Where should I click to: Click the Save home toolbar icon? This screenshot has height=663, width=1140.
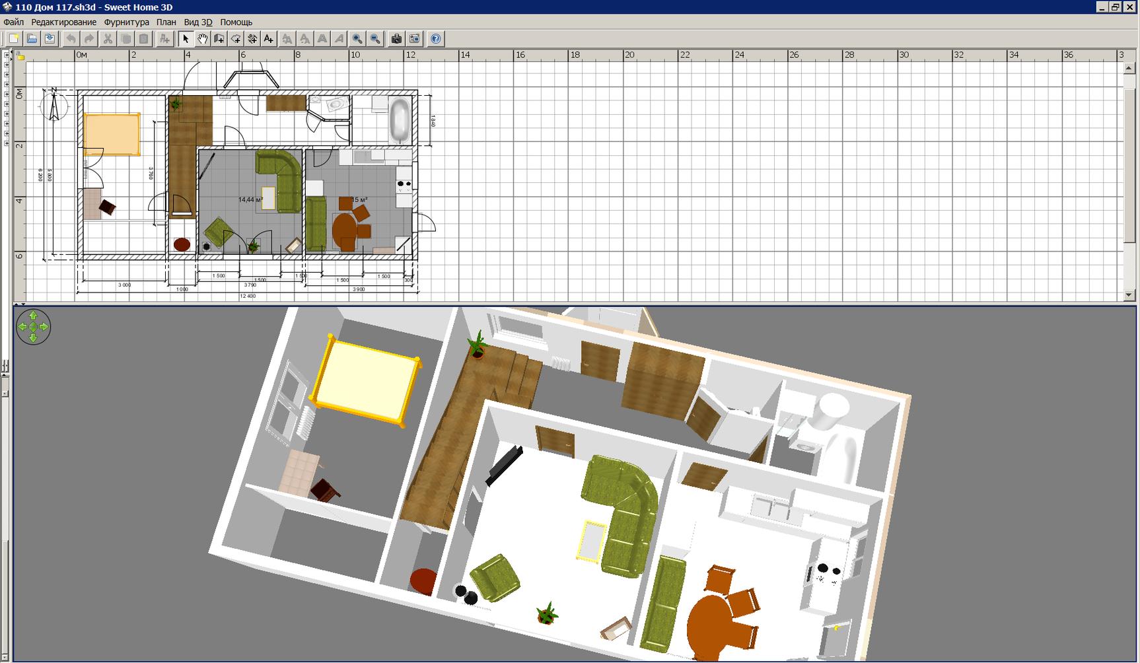coord(50,39)
